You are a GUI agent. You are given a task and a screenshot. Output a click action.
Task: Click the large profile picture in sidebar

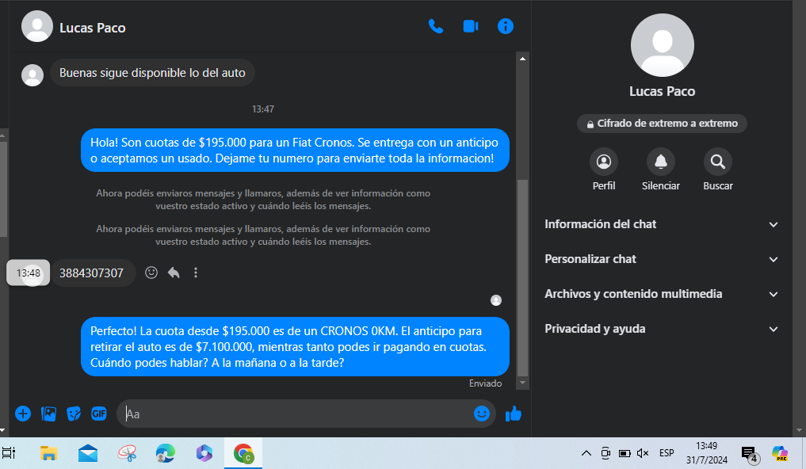(x=662, y=45)
